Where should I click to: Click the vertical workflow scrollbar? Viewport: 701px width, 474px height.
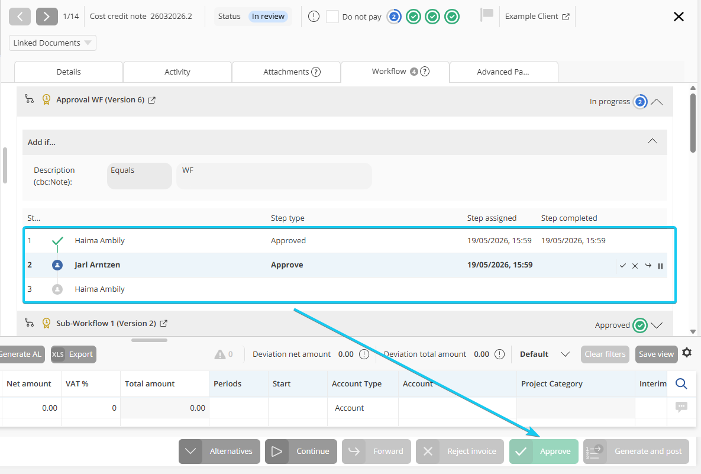(x=693, y=122)
